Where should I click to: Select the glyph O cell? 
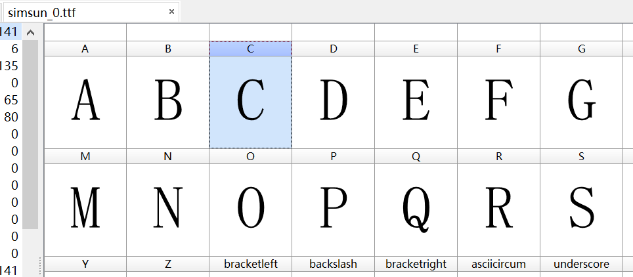click(x=251, y=209)
